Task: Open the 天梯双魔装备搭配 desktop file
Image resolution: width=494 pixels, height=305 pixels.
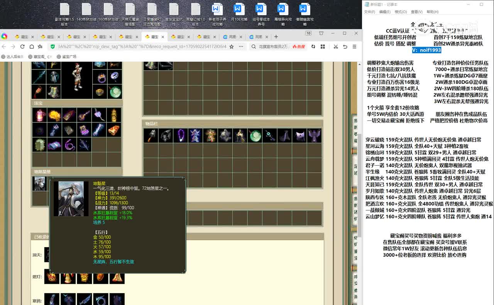Action: (x=130, y=15)
